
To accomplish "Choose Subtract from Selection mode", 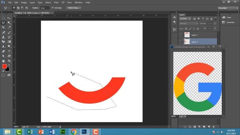I will tap(22, 8).
